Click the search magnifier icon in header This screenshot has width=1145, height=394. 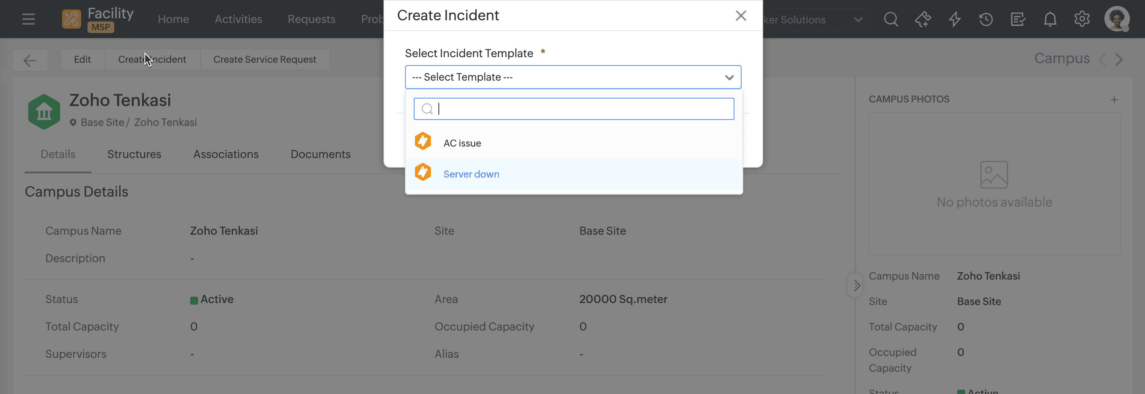890,19
